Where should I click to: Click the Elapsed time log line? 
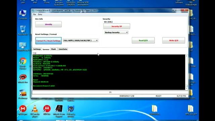[x=41, y=82]
